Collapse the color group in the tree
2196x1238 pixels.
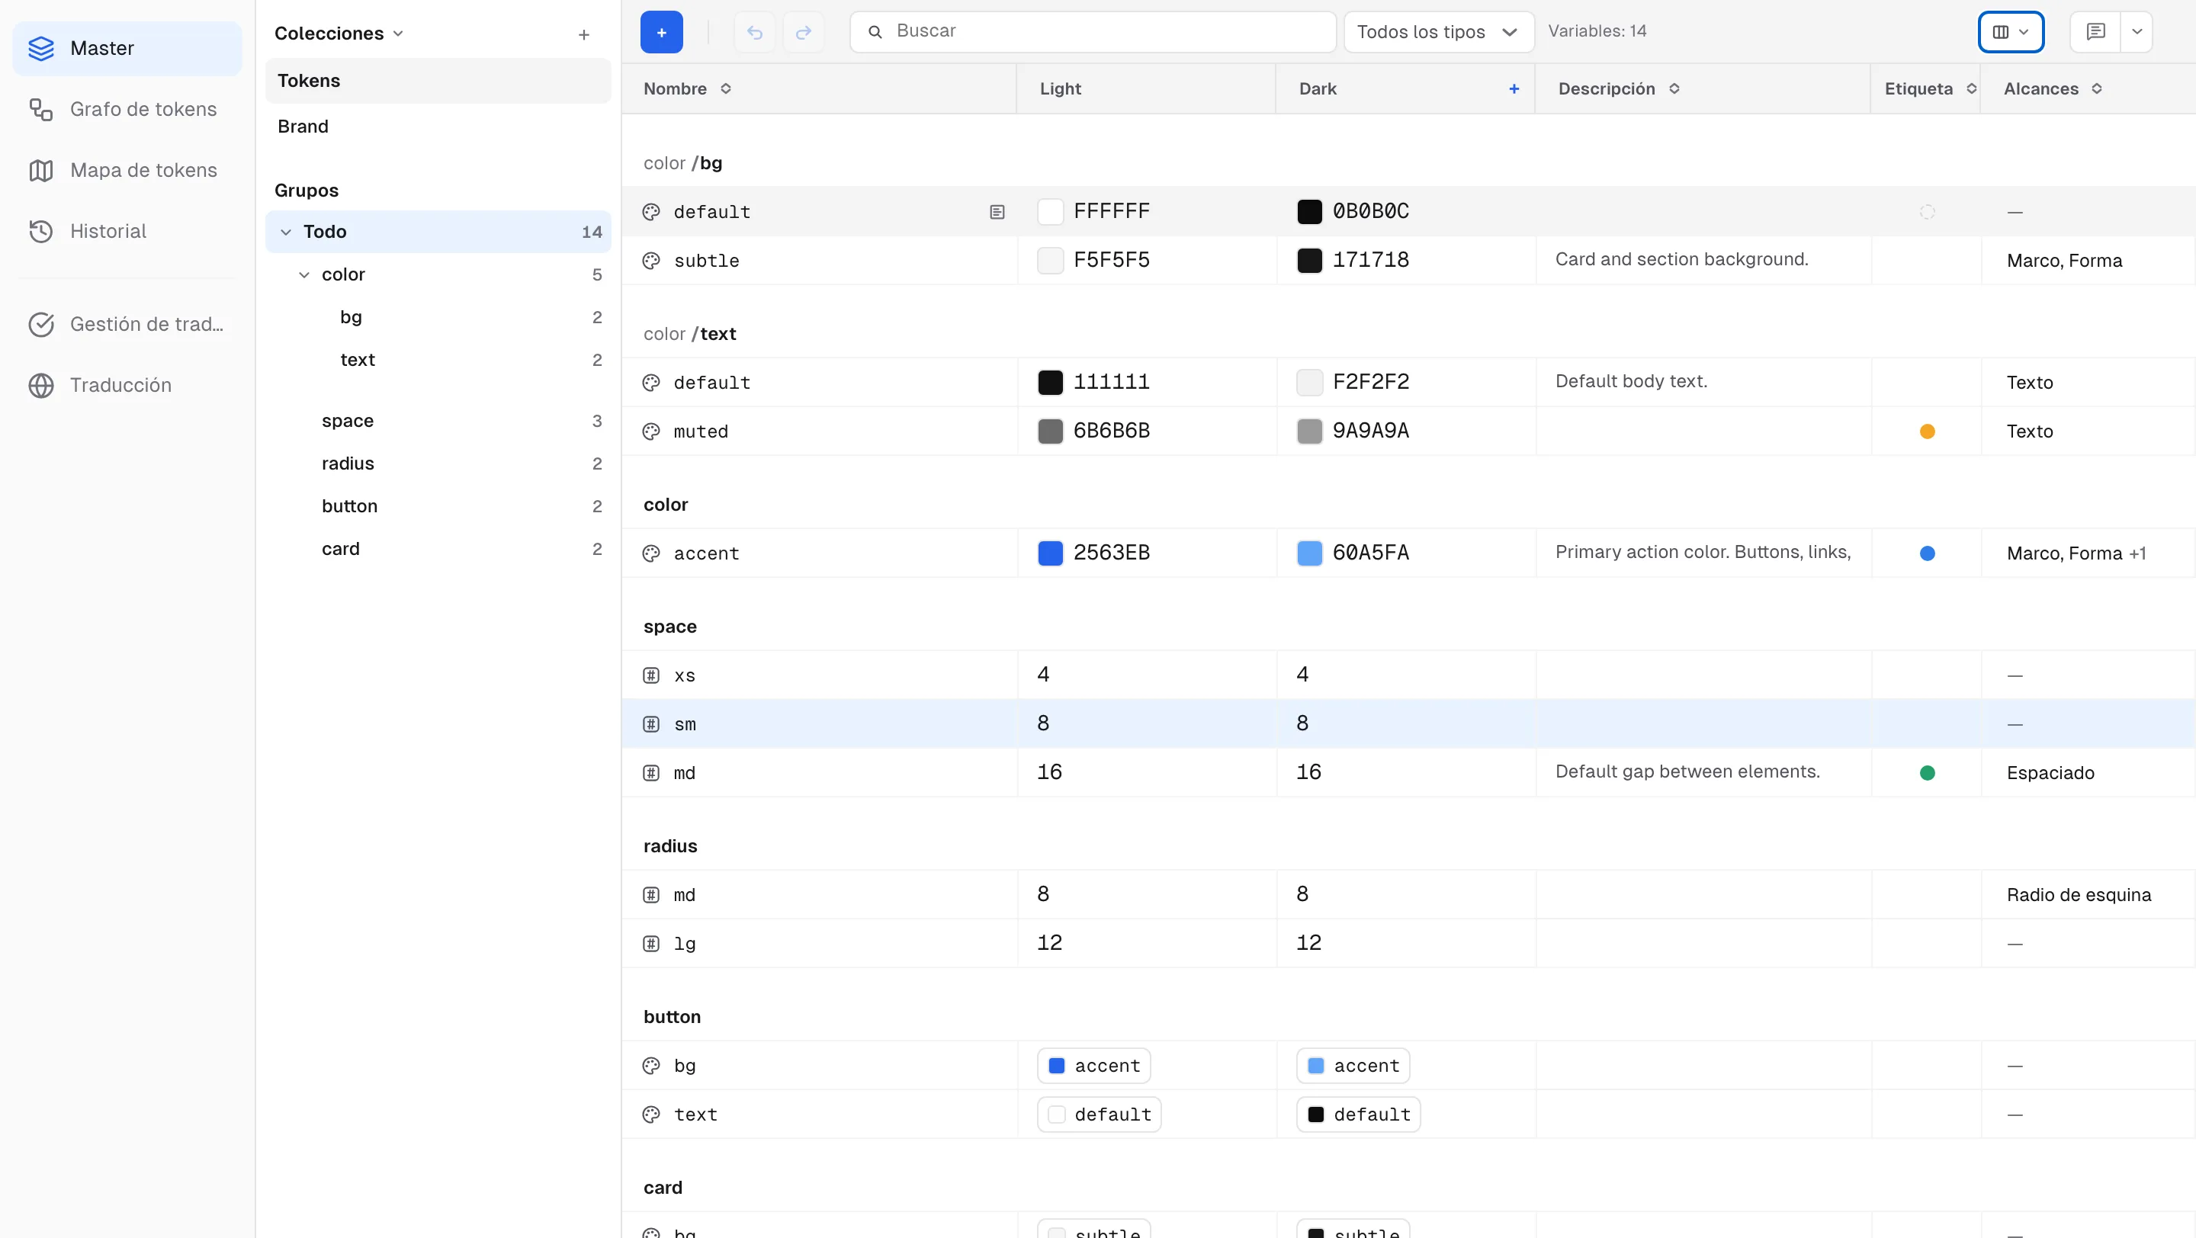pos(304,274)
